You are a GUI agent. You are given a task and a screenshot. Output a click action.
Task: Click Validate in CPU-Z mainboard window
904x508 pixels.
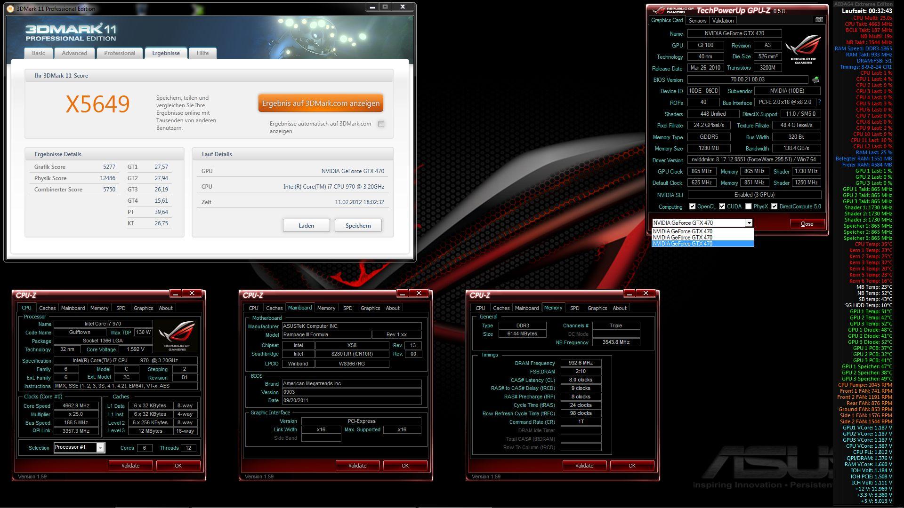pos(357,466)
